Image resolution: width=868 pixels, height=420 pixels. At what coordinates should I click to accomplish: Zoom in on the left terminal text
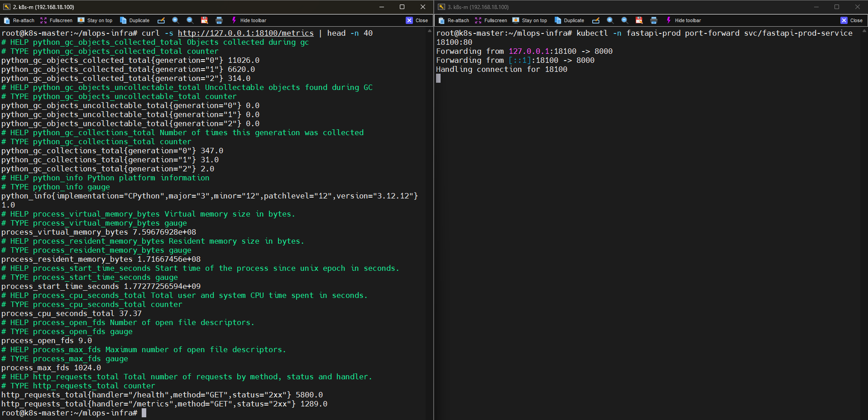[x=176, y=20]
